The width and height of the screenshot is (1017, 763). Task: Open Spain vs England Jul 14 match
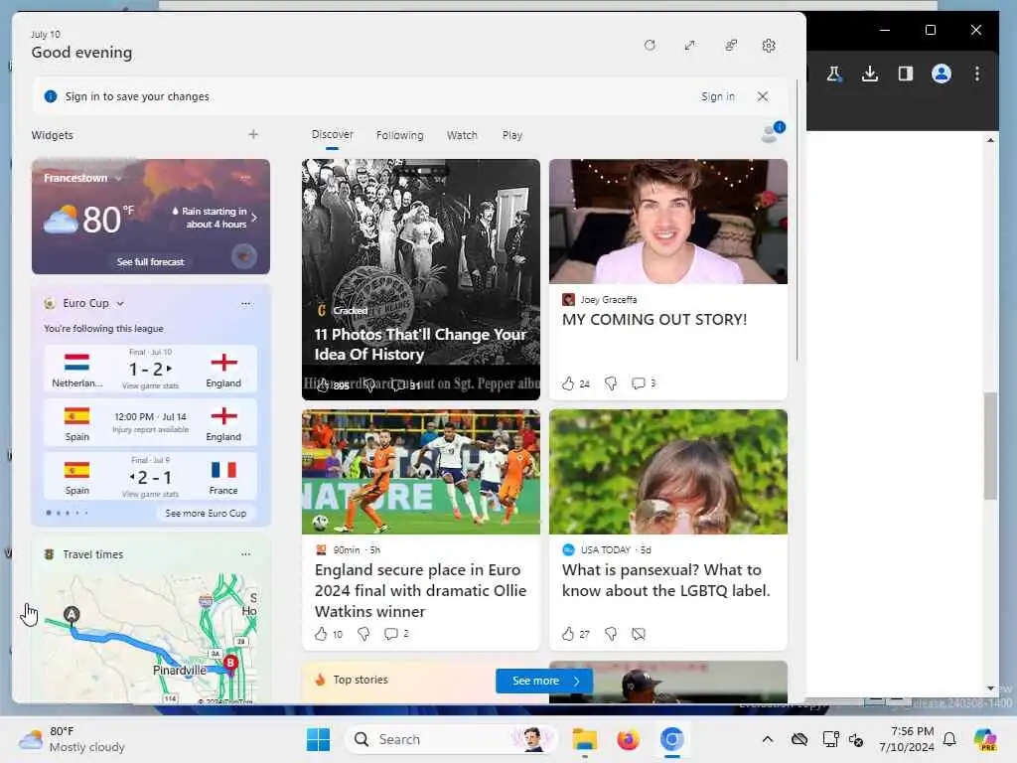coord(151,423)
